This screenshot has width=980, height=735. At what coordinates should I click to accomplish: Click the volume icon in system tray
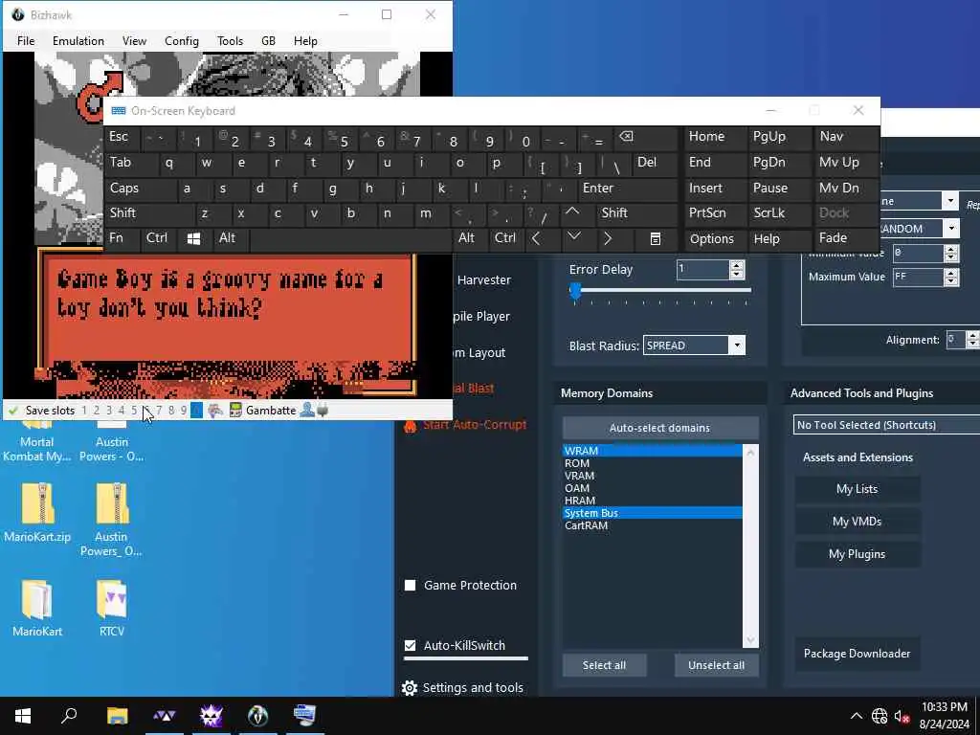902,716
